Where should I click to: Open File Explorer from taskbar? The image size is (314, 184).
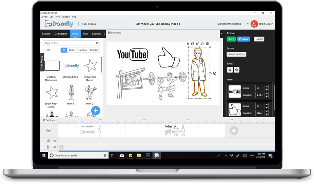(x=139, y=156)
